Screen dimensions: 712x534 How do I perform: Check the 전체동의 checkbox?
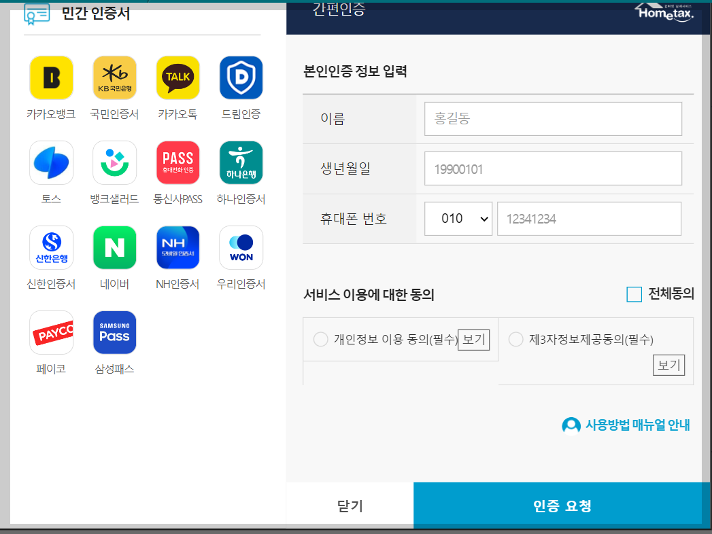click(634, 294)
